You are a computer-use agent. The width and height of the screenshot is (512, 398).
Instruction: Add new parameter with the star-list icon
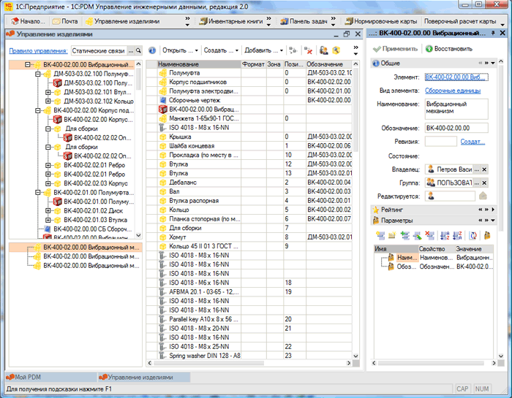(380, 235)
